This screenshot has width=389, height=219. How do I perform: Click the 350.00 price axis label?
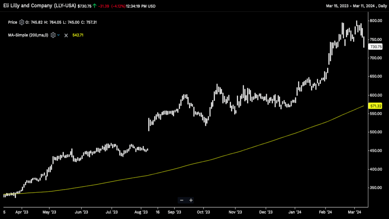coord(376,188)
